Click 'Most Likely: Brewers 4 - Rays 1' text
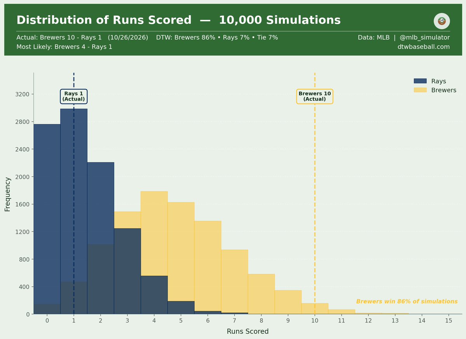 65,47
